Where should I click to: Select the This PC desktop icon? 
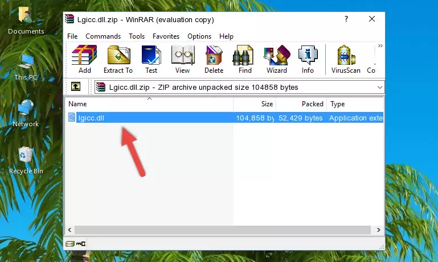pos(26,67)
